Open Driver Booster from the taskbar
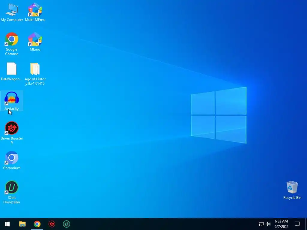The image size is (307, 230). [x=52, y=224]
